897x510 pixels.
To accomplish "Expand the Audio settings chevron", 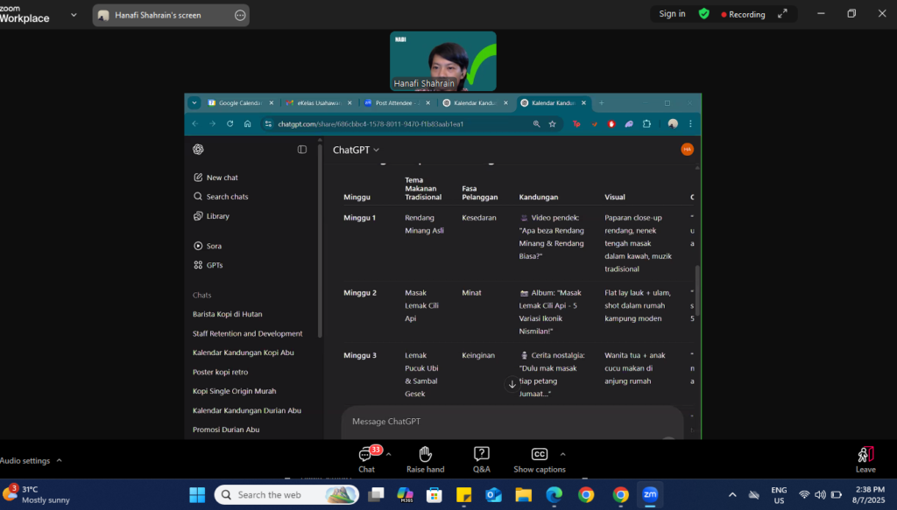I will (x=60, y=460).
